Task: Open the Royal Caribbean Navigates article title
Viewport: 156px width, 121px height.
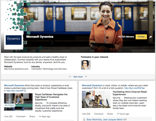Action: 51,97
